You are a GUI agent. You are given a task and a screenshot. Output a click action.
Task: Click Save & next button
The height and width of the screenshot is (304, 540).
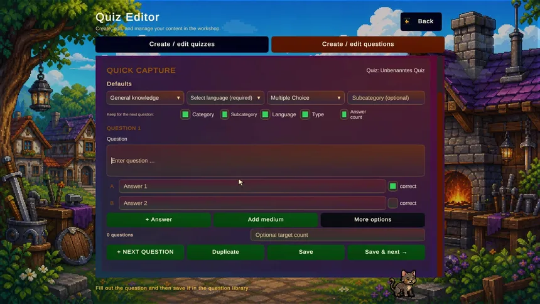pyautogui.click(x=386, y=252)
